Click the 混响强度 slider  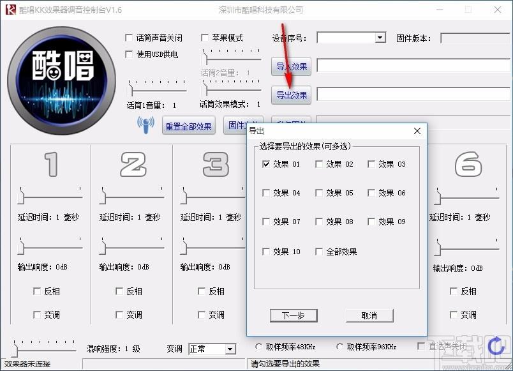(44, 349)
